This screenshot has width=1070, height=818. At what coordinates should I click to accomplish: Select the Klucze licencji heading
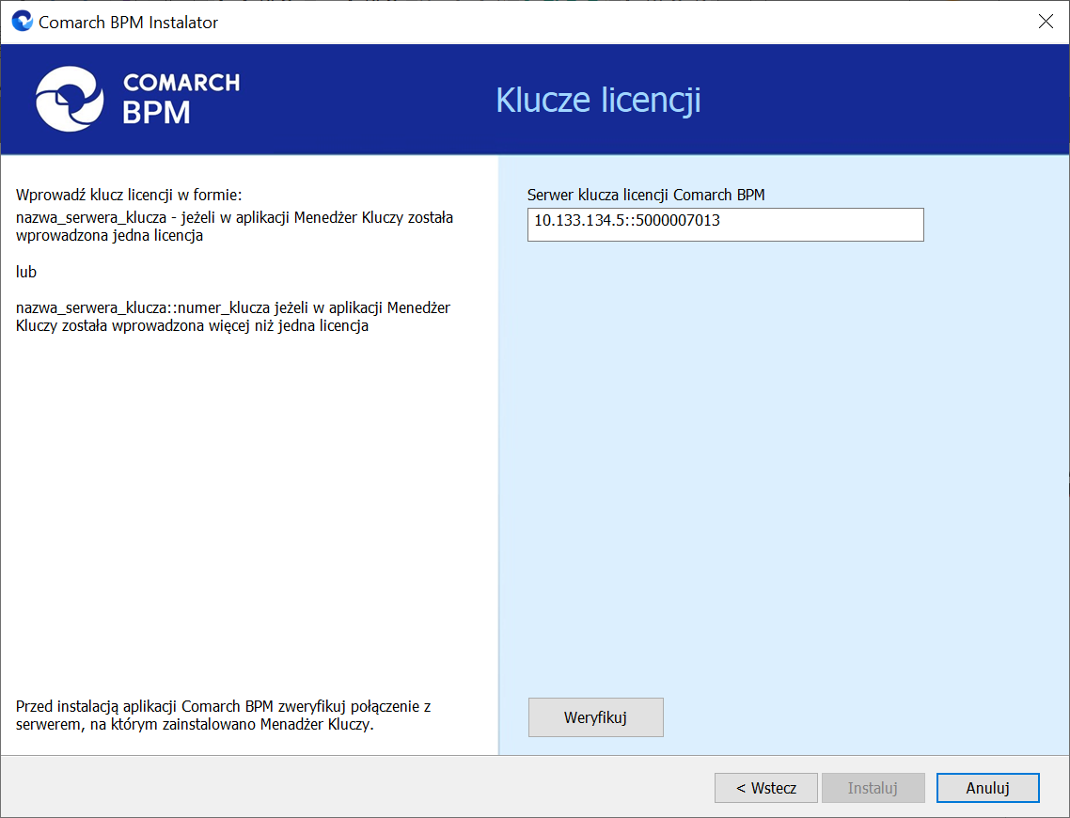pos(598,100)
